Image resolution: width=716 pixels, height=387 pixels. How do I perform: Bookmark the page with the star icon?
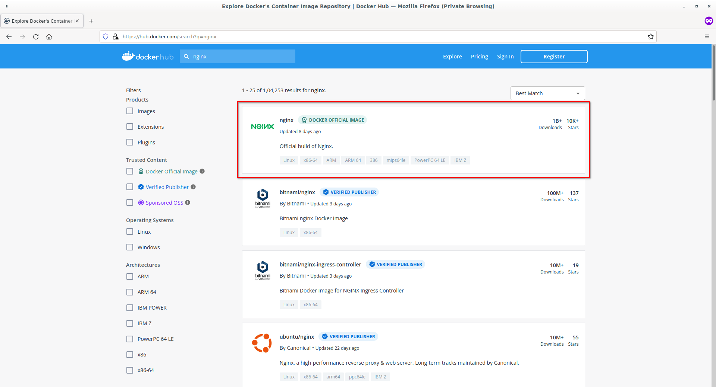pos(650,36)
